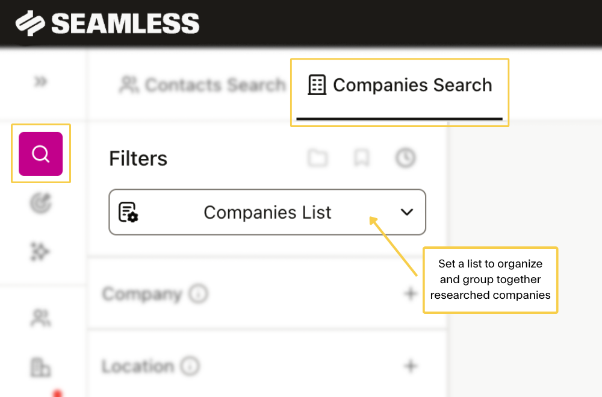Image resolution: width=602 pixels, height=397 pixels.
Task: Click the list organization tooltip callout
Action: (x=490, y=280)
